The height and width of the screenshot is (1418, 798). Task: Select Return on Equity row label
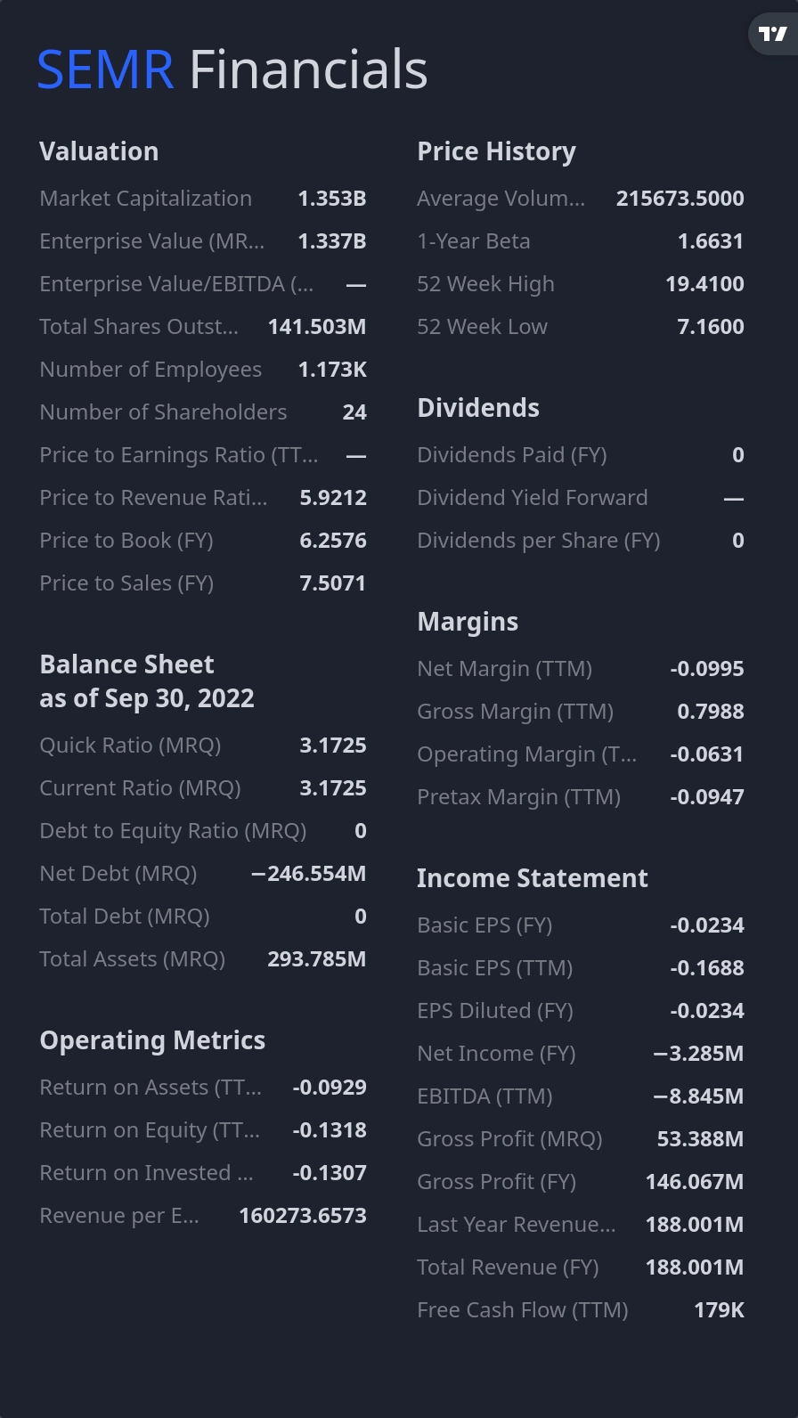coord(150,1130)
